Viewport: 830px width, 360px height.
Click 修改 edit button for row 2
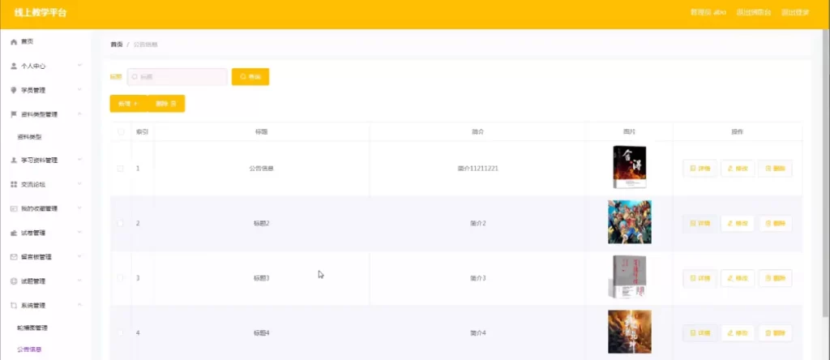tap(737, 223)
